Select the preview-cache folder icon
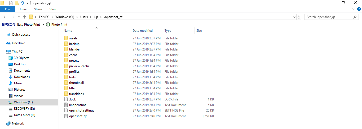 66,66
